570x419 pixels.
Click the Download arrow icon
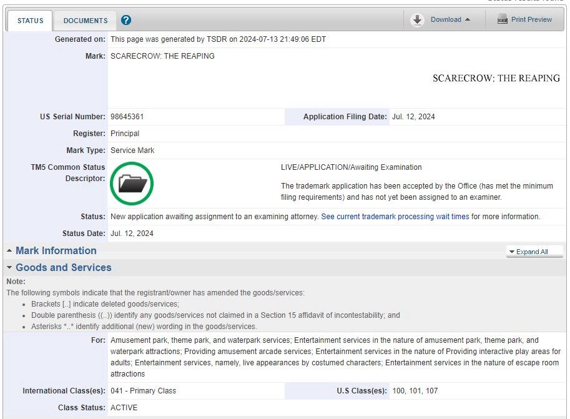[x=417, y=19]
